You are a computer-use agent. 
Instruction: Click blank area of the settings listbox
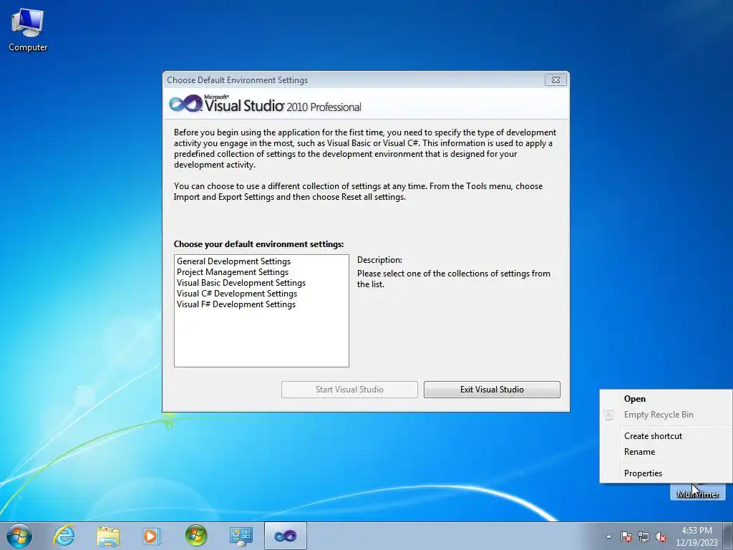261,339
